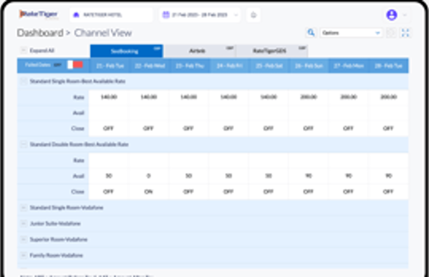Toggle the Expand All box
The height and width of the screenshot is (277, 429).
[x=24, y=50]
